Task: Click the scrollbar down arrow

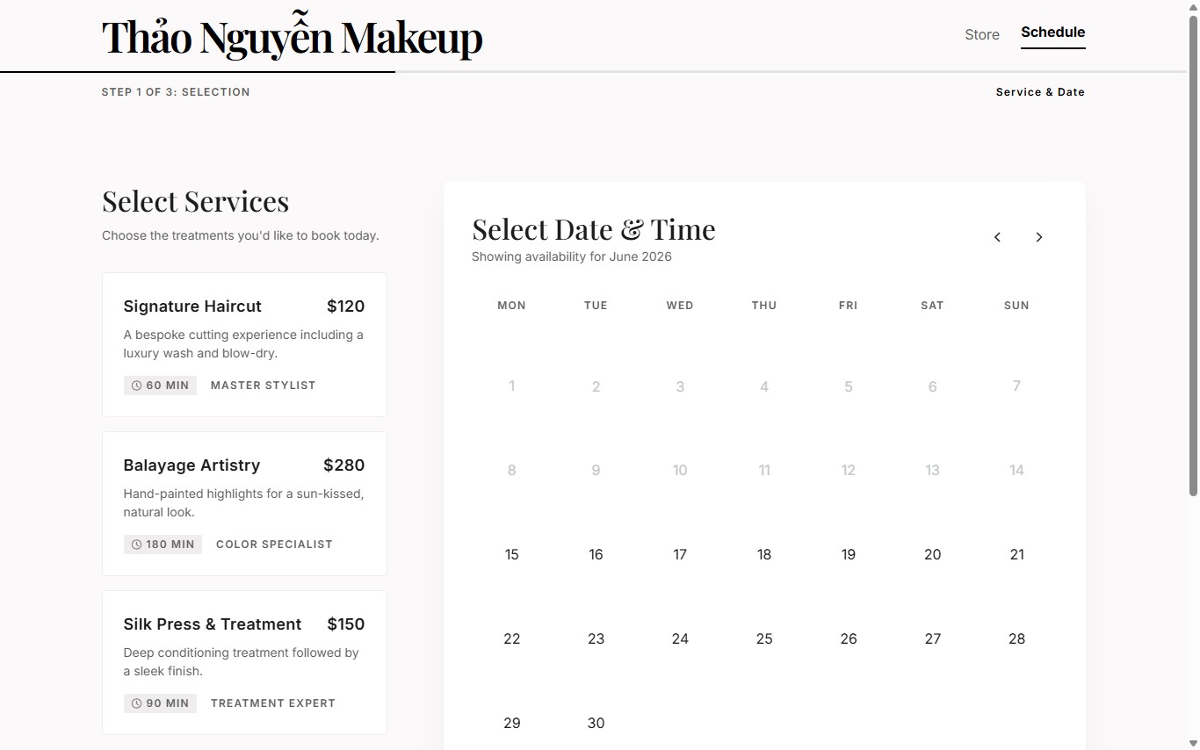Action: pos(1193,744)
